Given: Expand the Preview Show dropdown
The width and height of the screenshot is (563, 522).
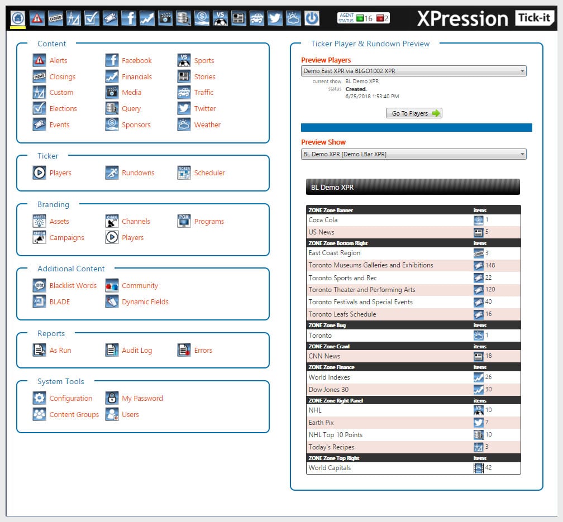Looking at the screenshot, I should coord(414,154).
